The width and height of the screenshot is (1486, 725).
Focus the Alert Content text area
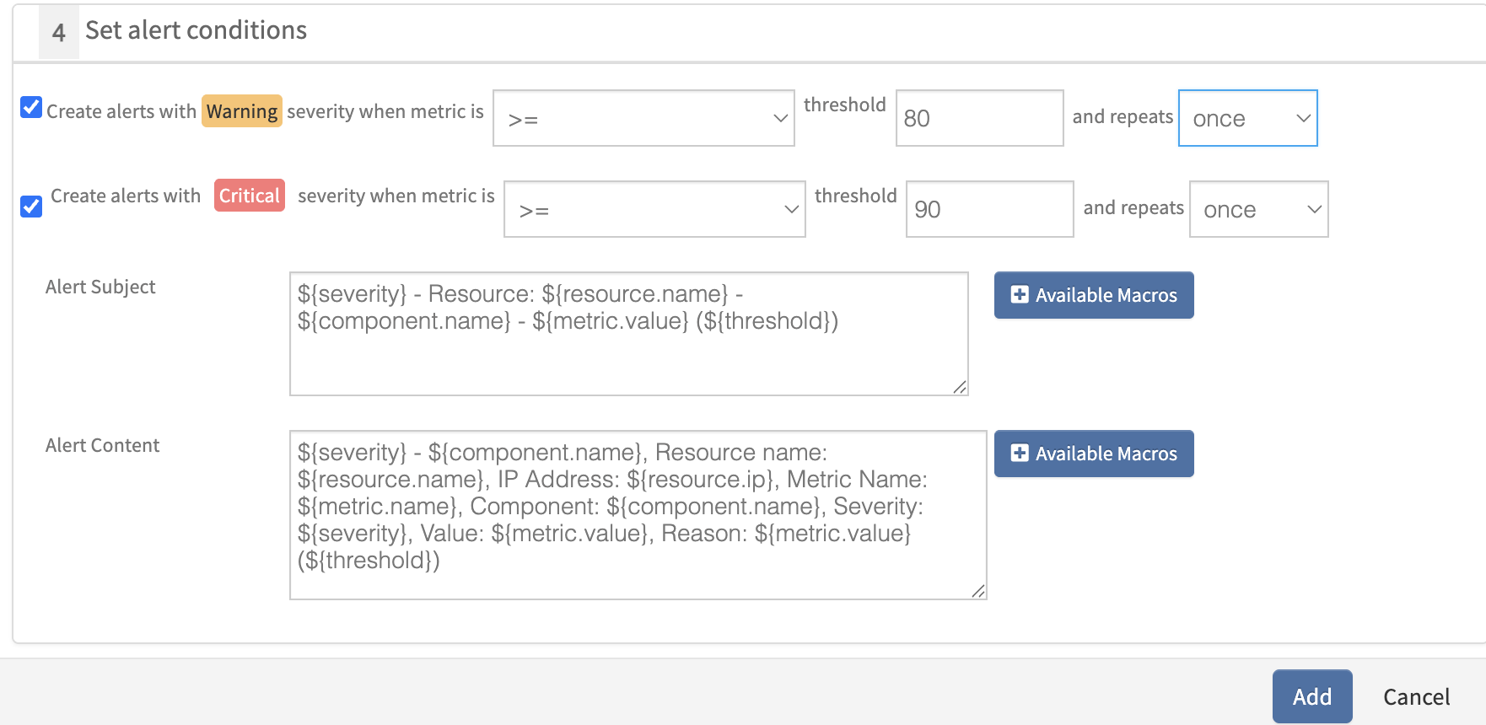tap(637, 514)
